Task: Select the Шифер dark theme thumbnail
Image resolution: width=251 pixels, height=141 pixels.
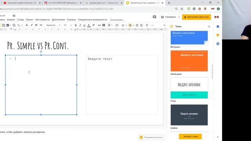Action: click(x=189, y=115)
